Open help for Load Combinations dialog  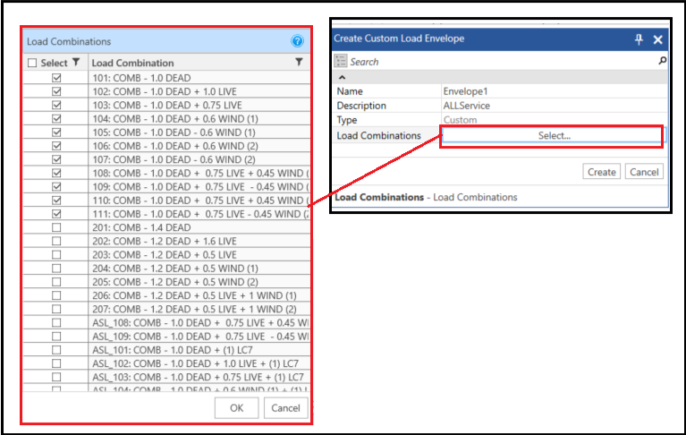297,41
